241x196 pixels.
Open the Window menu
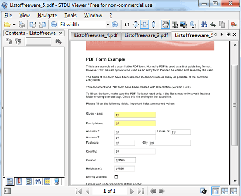tap(93, 16)
